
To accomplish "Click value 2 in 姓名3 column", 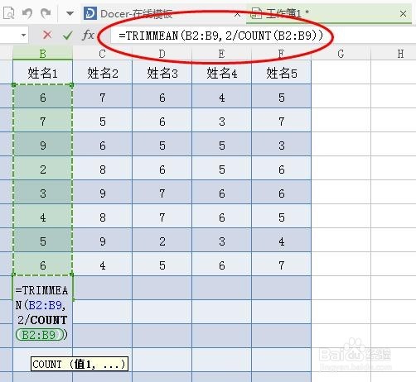I will (x=162, y=241).
